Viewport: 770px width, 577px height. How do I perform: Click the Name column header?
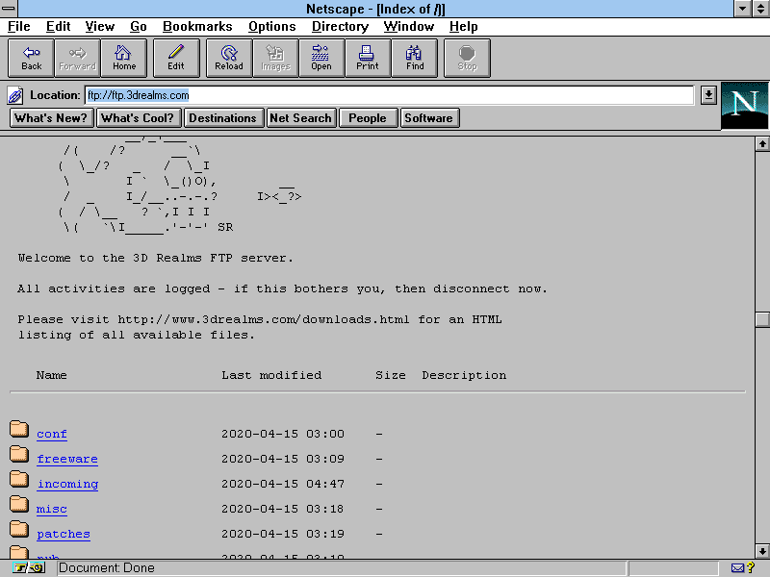pos(52,375)
